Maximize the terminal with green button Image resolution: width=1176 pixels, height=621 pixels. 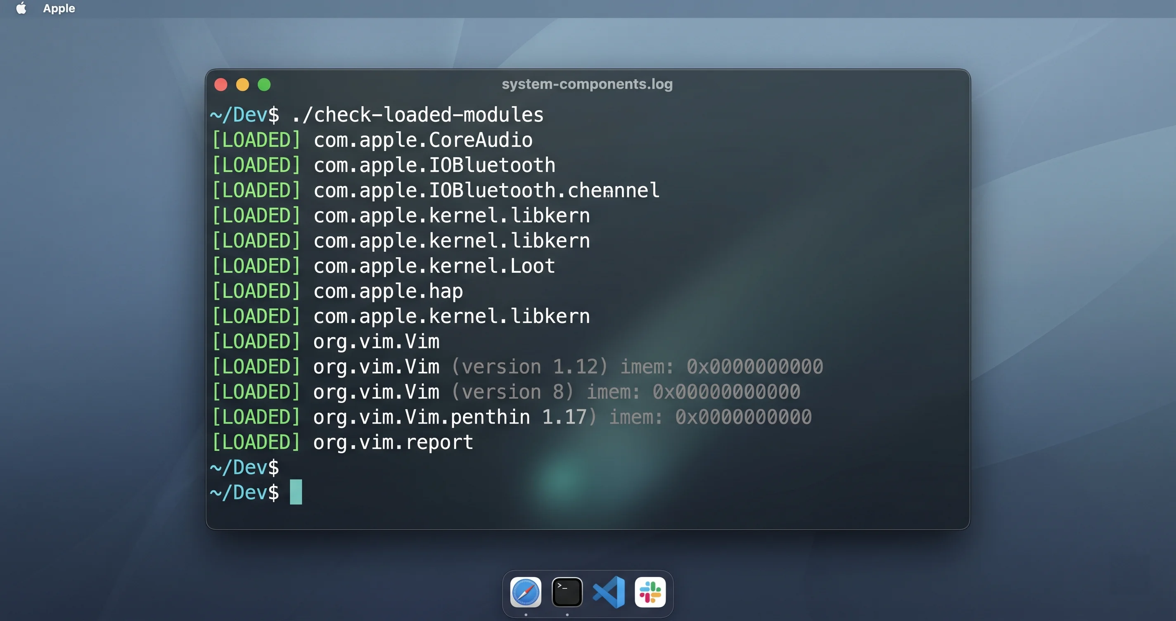tap(264, 85)
